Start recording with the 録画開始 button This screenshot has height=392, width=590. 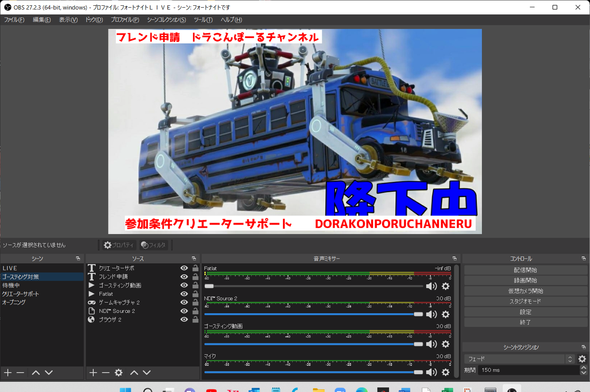point(525,280)
